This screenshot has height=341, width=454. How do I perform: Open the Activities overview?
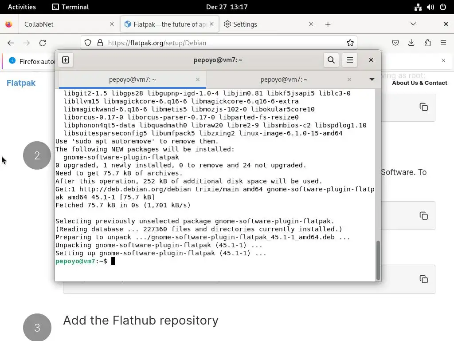point(22,7)
